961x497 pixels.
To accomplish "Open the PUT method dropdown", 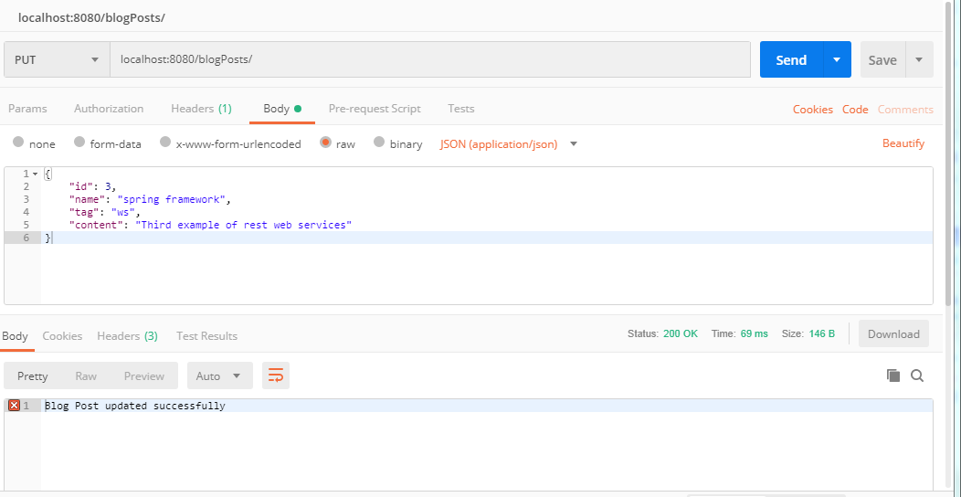I will pos(57,59).
